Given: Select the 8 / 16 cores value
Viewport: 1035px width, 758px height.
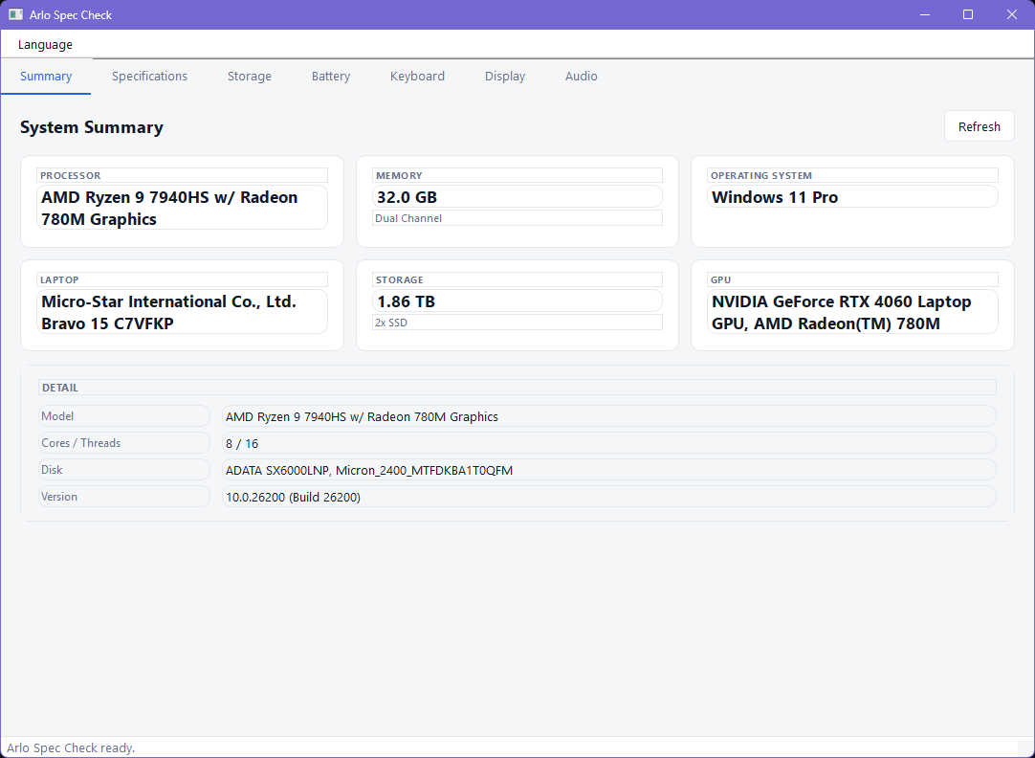Looking at the screenshot, I should click(x=608, y=443).
